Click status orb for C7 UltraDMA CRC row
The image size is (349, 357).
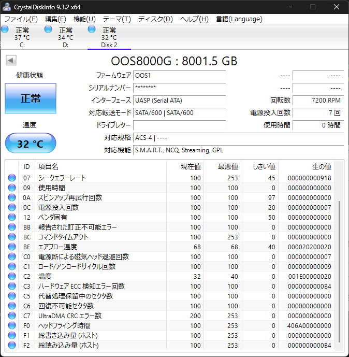tap(12, 316)
